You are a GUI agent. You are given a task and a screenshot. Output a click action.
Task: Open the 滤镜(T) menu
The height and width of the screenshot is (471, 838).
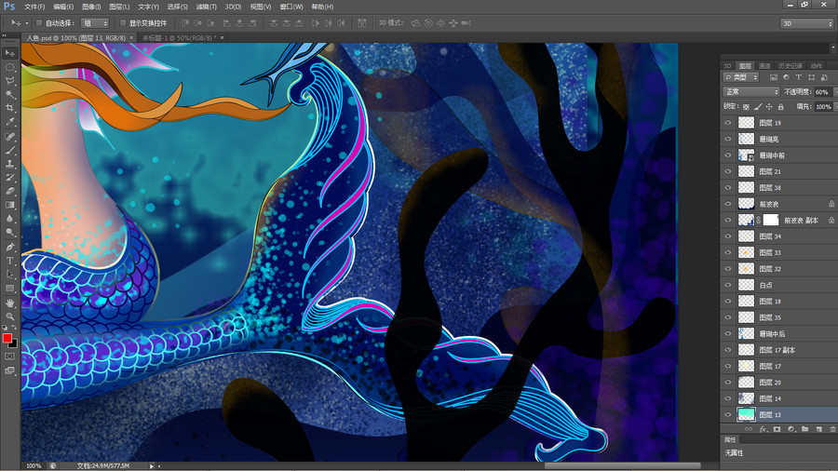click(206, 7)
